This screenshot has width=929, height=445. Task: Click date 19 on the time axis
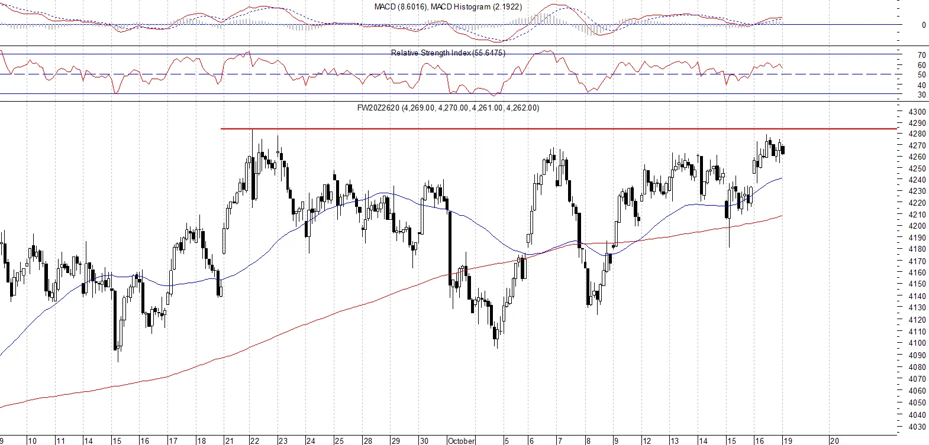(788, 441)
